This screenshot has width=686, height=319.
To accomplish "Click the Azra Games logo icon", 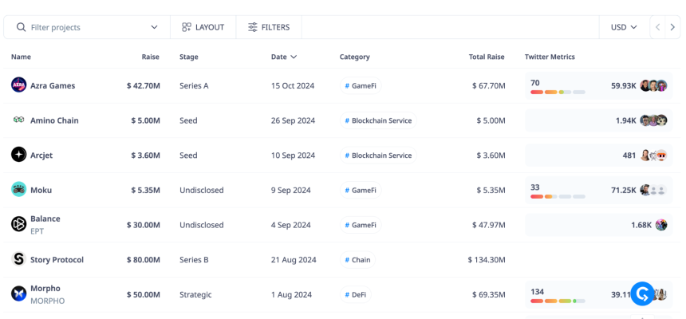I will pos(19,85).
